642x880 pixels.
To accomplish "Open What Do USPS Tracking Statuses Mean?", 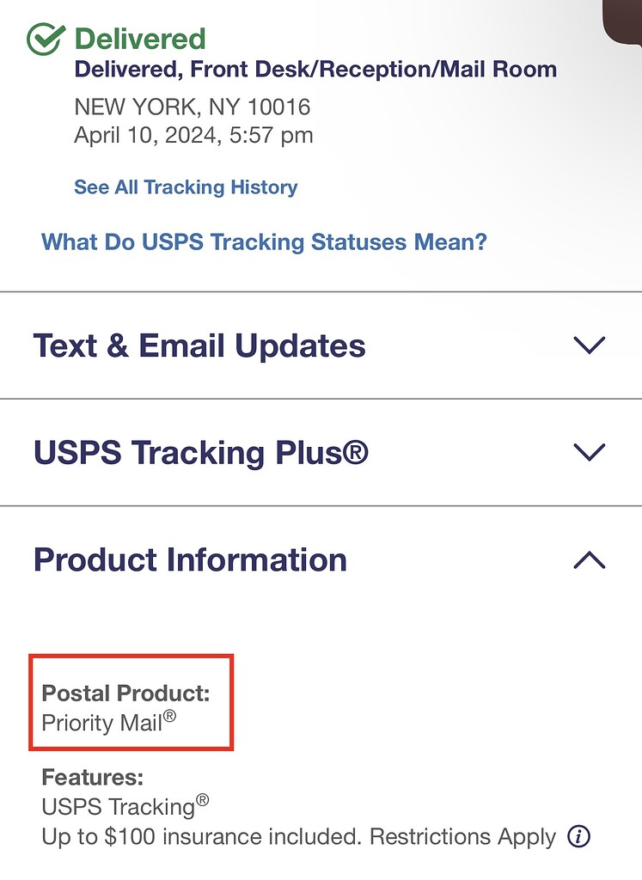I will click(264, 241).
